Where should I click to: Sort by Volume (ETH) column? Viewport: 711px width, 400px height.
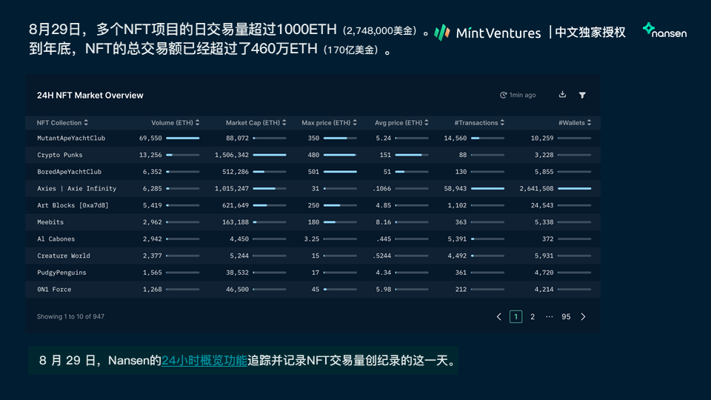(x=175, y=123)
